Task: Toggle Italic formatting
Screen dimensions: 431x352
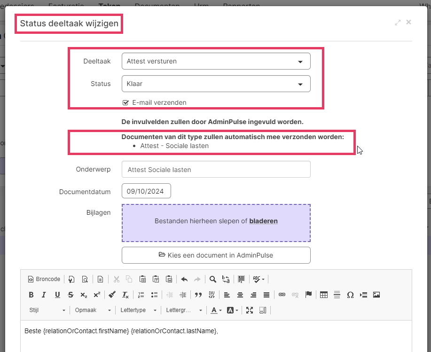Action: pos(44,295)
